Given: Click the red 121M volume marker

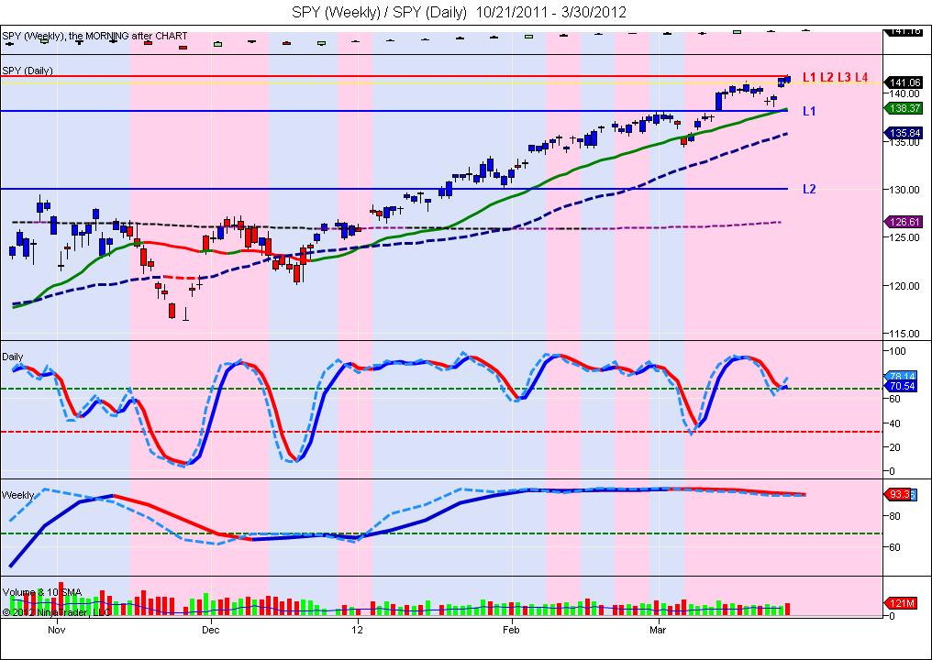Looking at the screenshot, I should (901, 603).
